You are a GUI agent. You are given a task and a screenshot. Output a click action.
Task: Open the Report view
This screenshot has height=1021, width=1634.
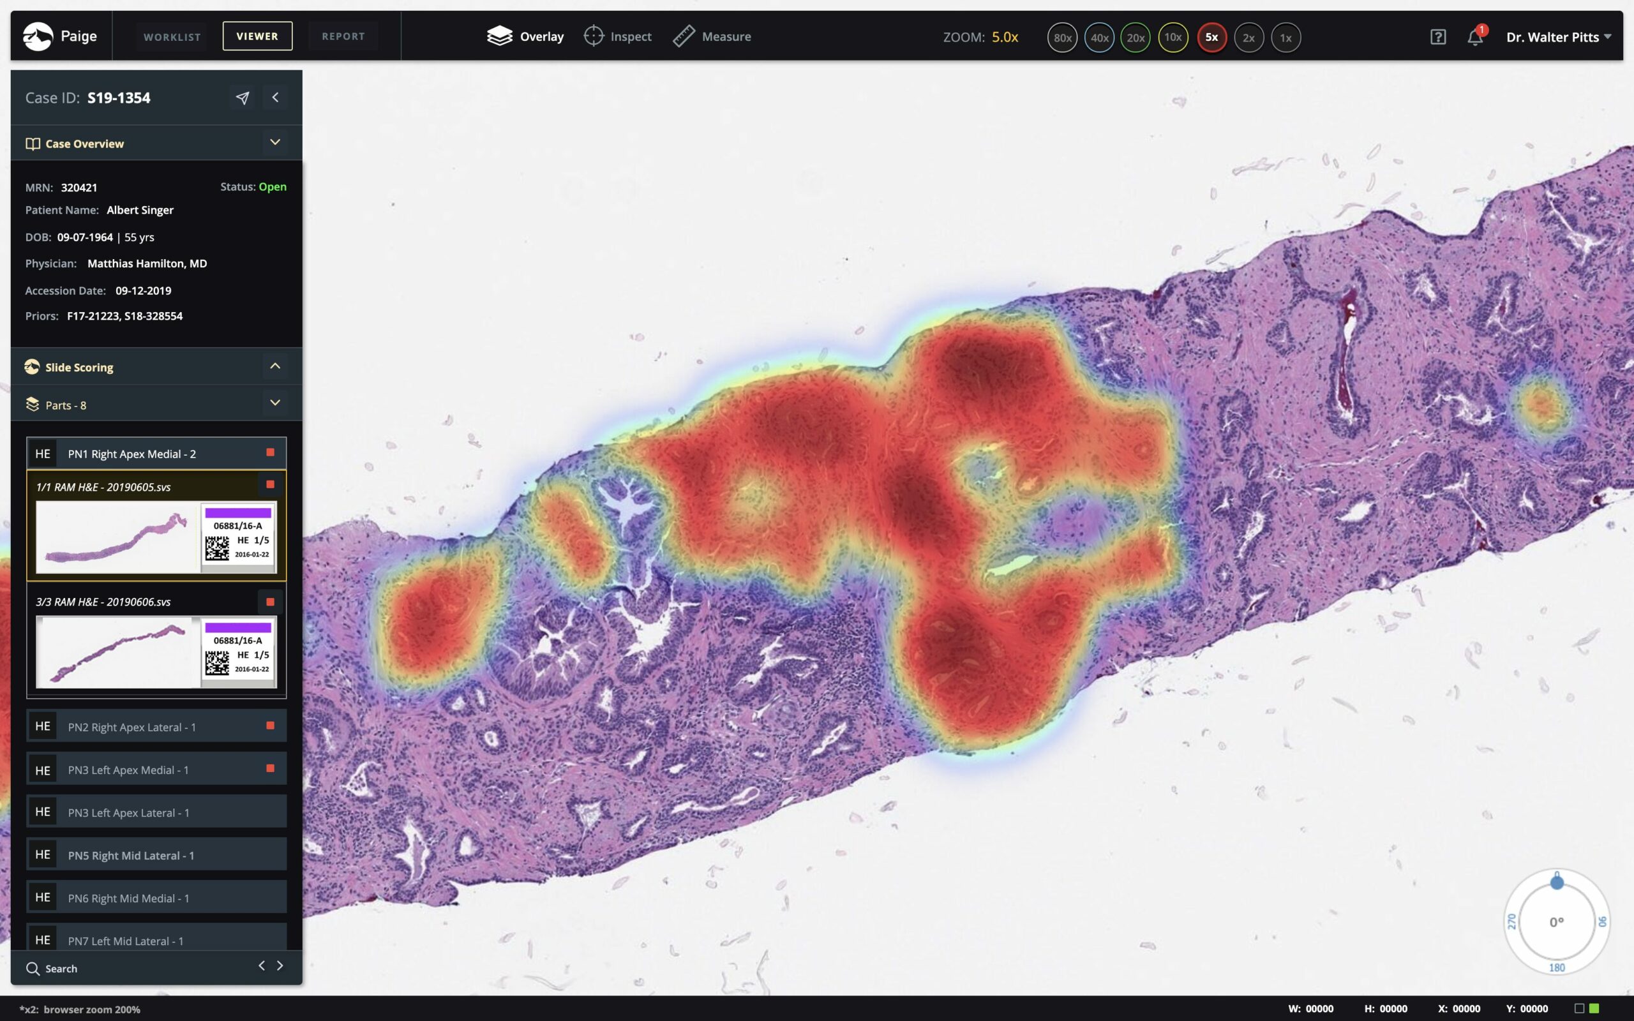[343, 36]
